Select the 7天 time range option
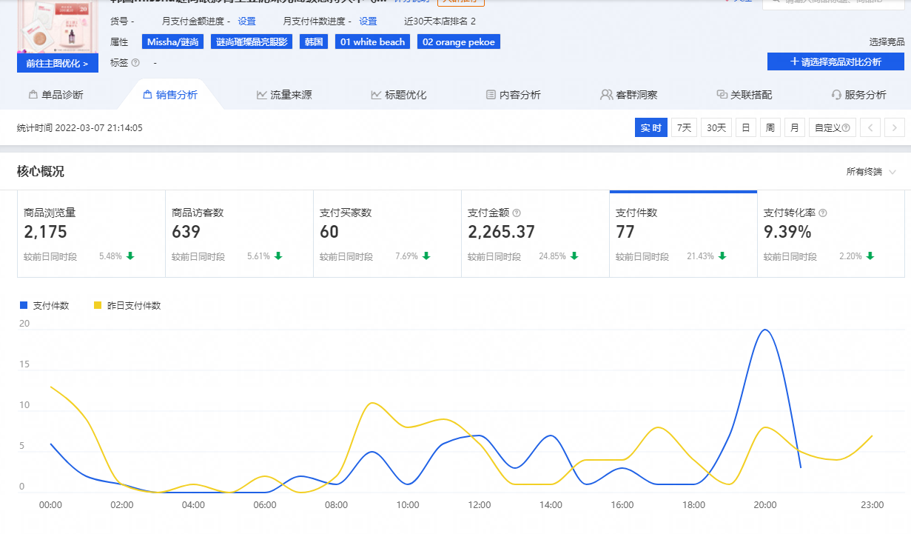Viewport: 911px width, 534px height. [x=684, y=128]
